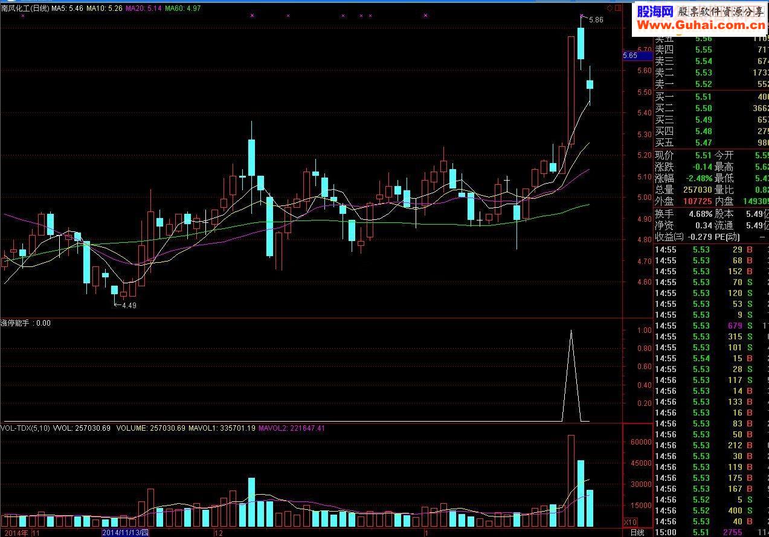Click the 4.49 low price marker
This screenshot has height=537, width=769.
click(x=129, y=306)
